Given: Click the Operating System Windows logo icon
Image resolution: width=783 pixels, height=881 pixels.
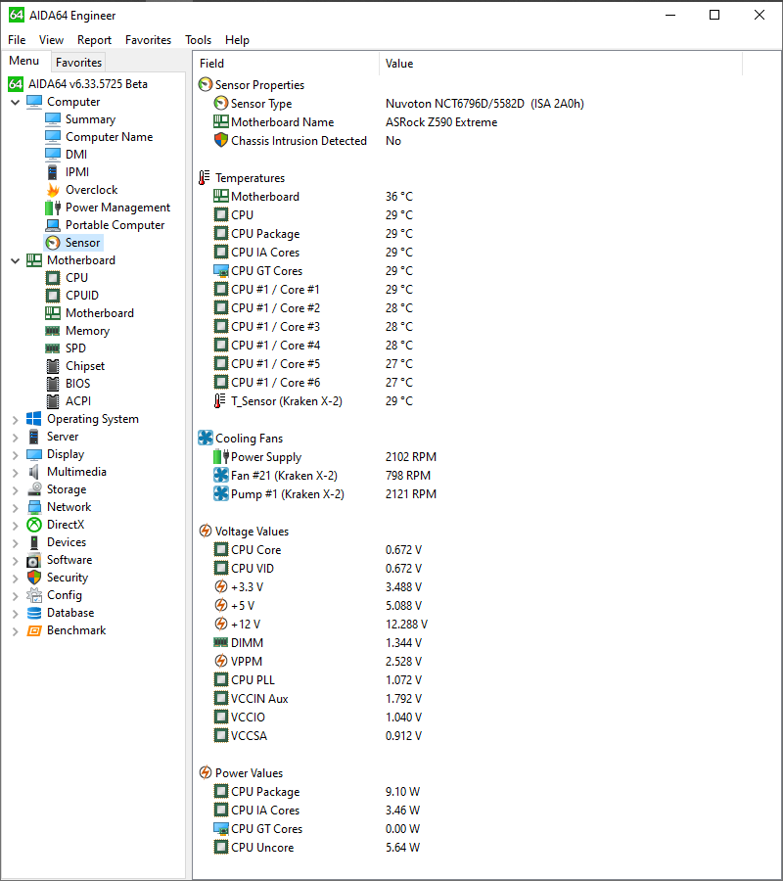Looking at the screenshot, I should point(34,419).
